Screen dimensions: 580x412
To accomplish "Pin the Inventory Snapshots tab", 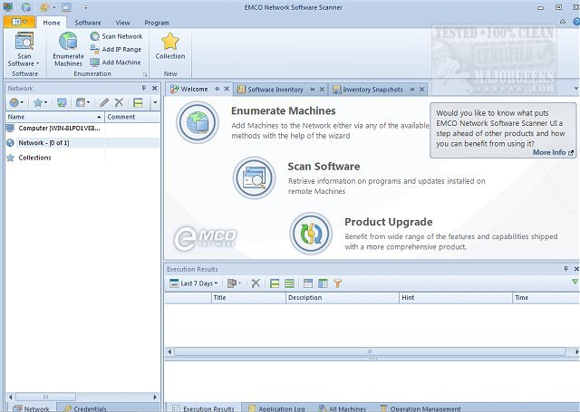I will tap(412, 90).
